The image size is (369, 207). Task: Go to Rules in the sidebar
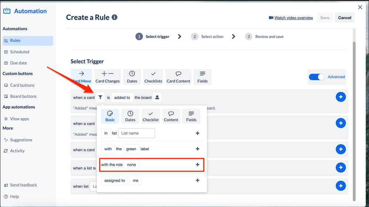coord(28,41)
